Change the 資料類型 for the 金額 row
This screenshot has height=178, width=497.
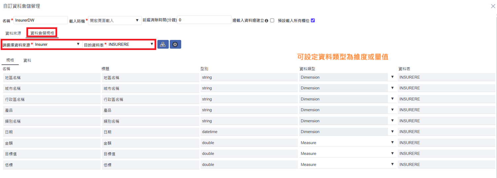pyautogui.click(x=347, y=143)
